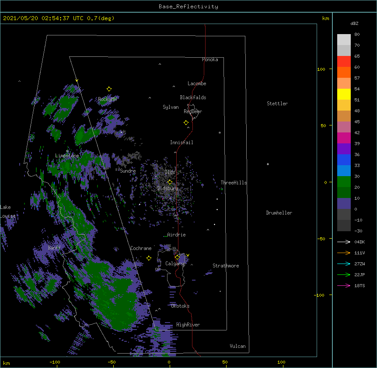Click the white 04DK arrow in the legend

click(344, 242)
